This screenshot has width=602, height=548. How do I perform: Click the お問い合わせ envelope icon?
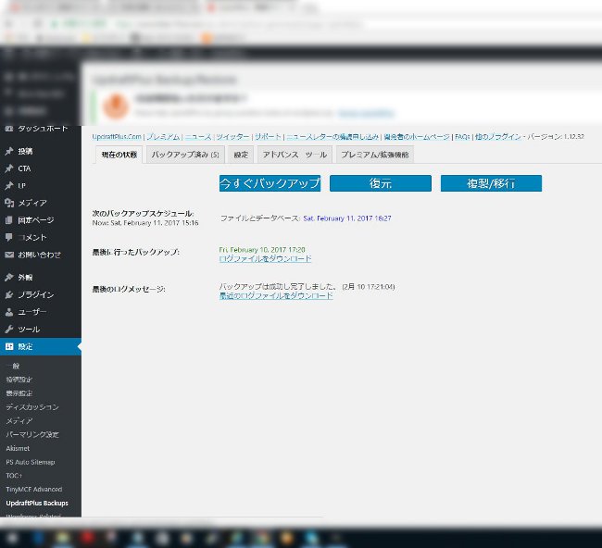coord(9,255)
